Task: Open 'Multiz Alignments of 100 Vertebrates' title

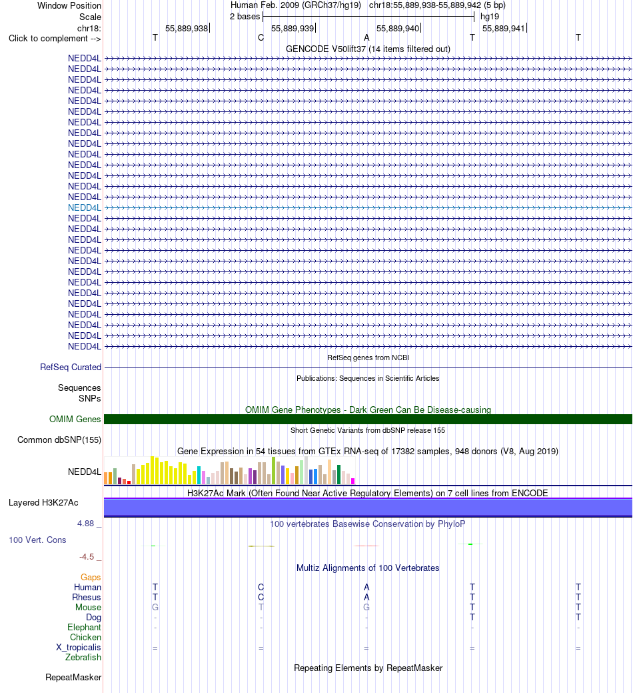Action: 368,568
